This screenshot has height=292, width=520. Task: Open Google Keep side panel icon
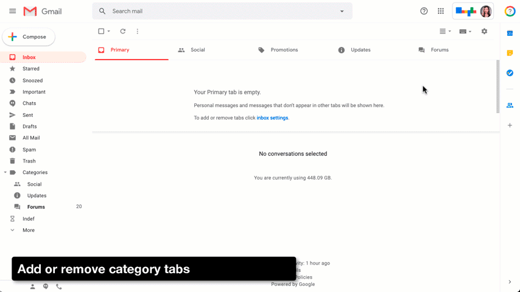point(510,53)
